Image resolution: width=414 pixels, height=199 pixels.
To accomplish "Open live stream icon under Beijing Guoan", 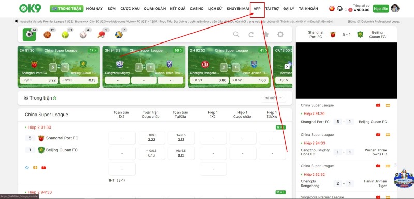I will 43,168.
